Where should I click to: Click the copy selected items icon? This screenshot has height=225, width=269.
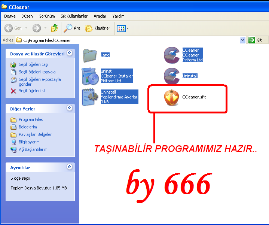coord(13,72)
